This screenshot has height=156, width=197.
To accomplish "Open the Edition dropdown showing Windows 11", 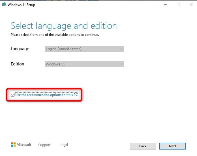I will 84,64.
